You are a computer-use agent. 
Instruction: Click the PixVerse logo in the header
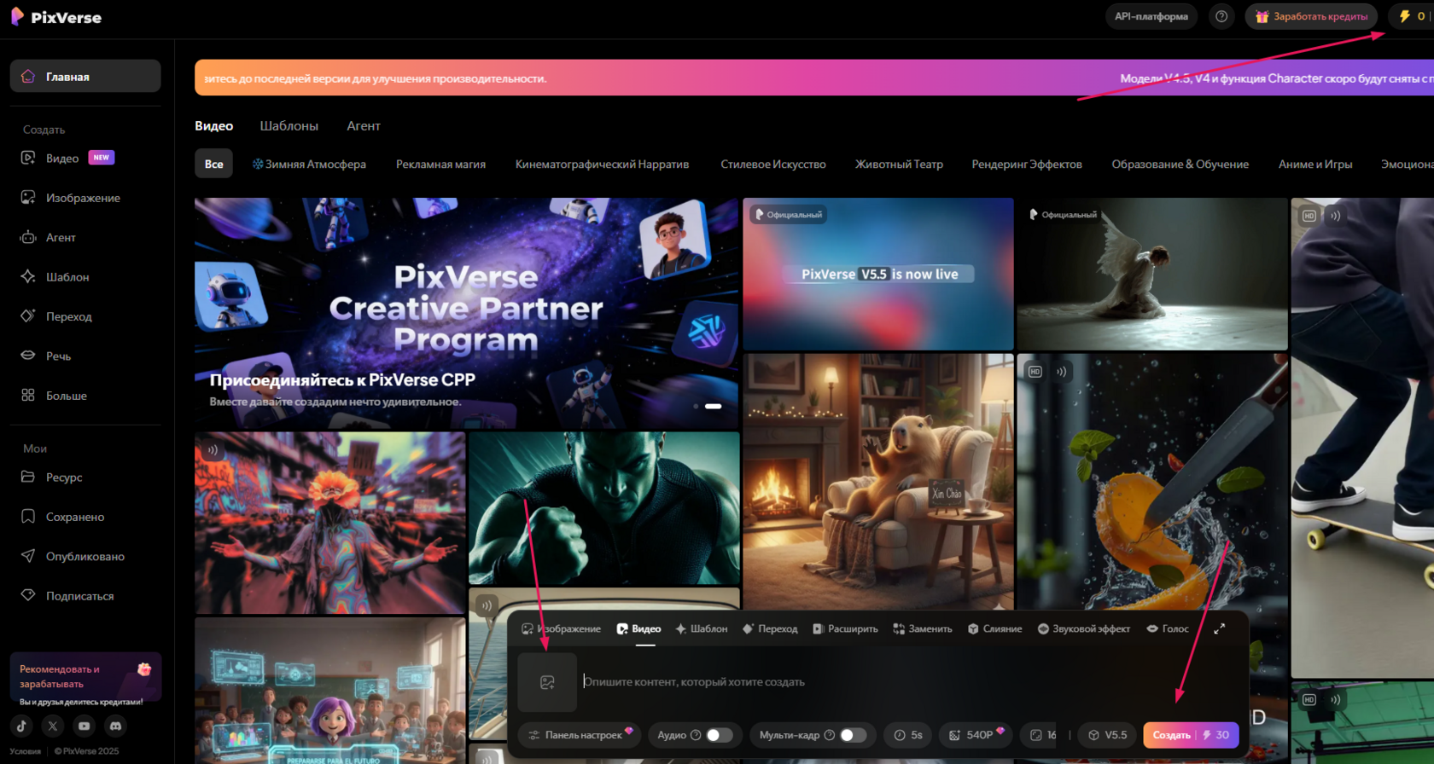[55, 17]
